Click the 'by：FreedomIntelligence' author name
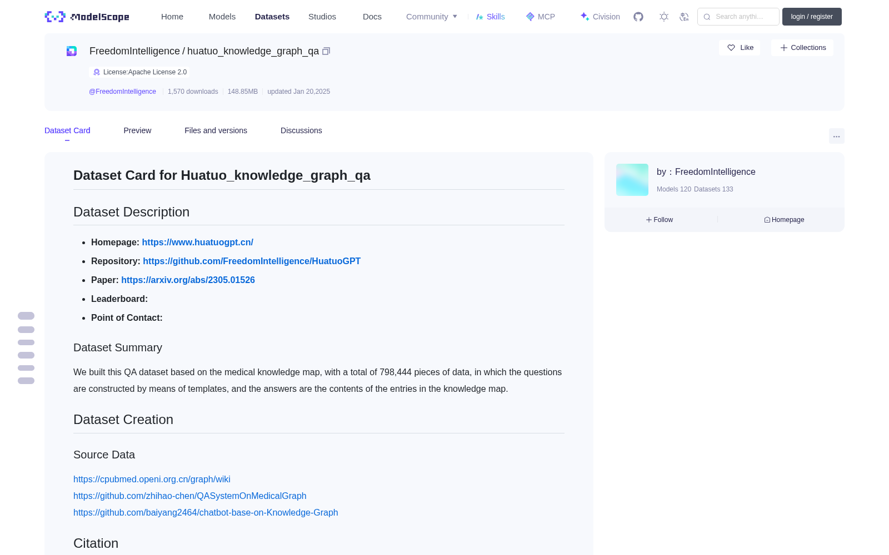The height and width of the screenshot is (555, 889). click(706, 172)
